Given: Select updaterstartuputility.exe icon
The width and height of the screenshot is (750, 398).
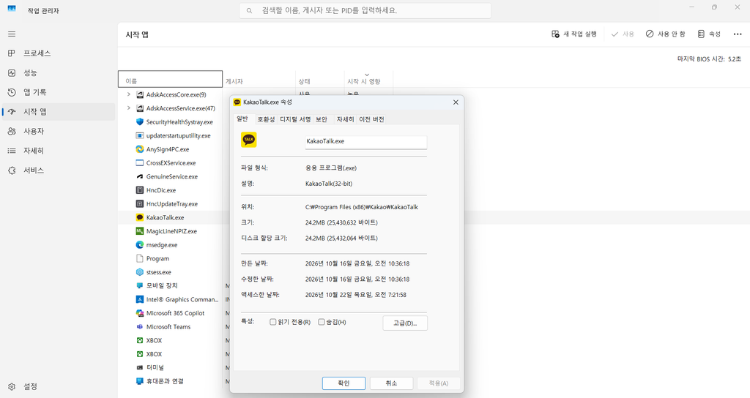Looking at the screenshot, I should click(x=140, y=135).
